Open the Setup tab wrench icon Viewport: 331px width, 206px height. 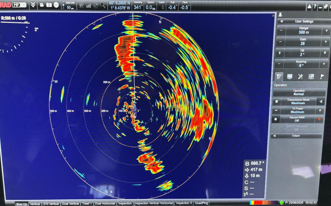click(300, 77)
